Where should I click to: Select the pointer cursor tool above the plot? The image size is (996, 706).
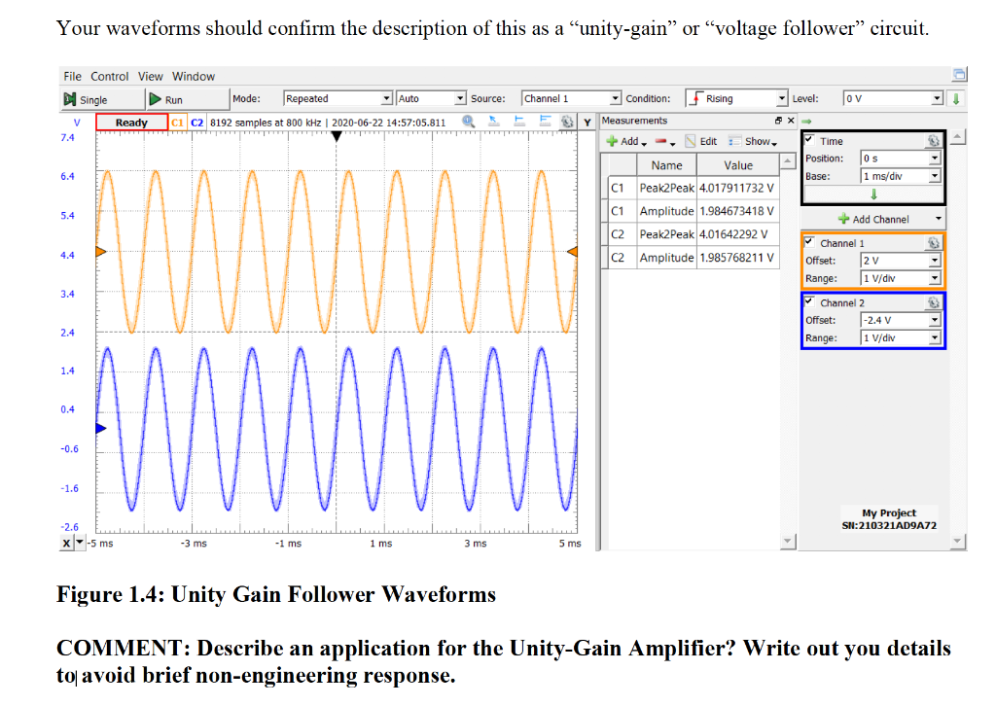[x=493, y=121]
